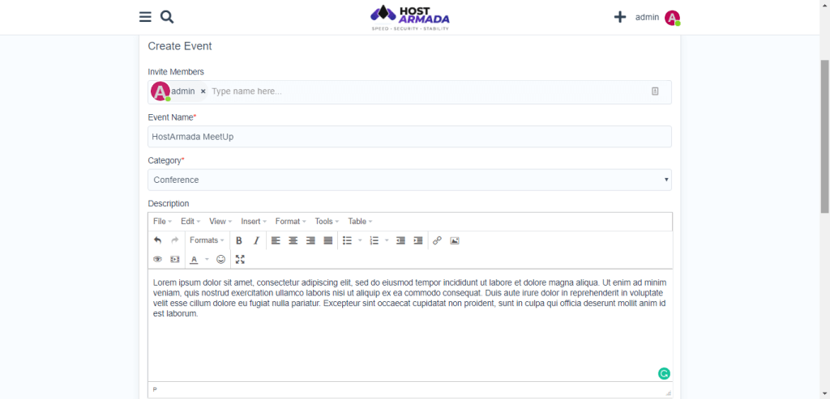Undo the last edit
This screenshot has height=399, width=830.
pyautogui.click(x=158, y=240)
